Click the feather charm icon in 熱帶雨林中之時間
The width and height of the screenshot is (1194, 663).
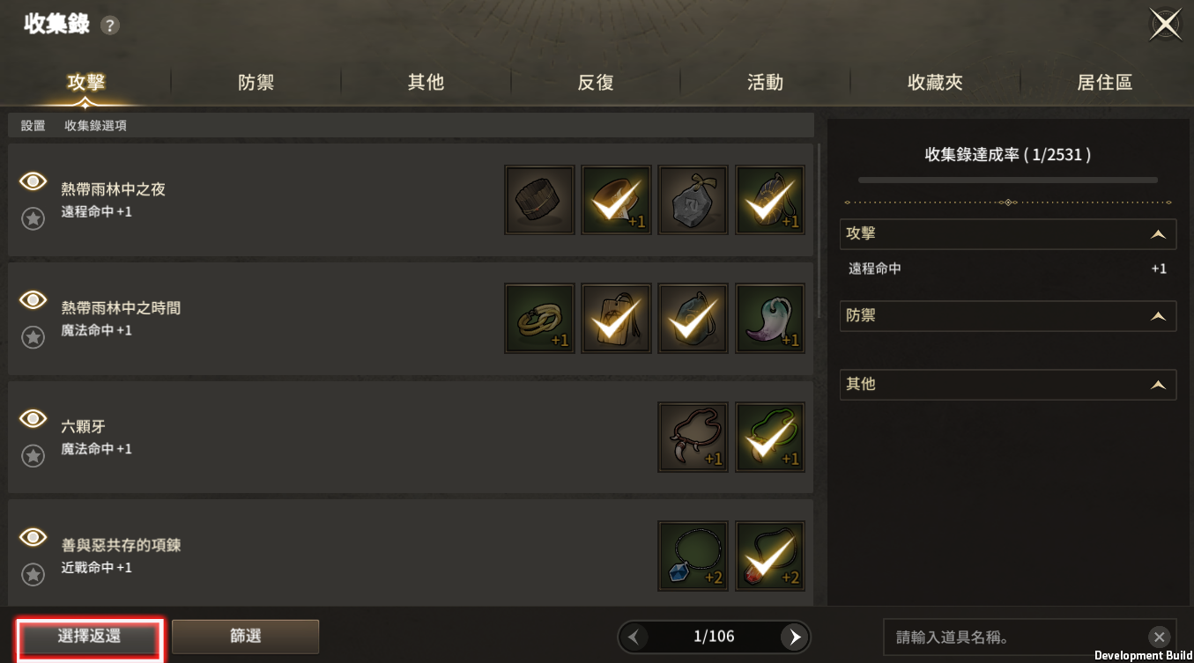point(770,319)
